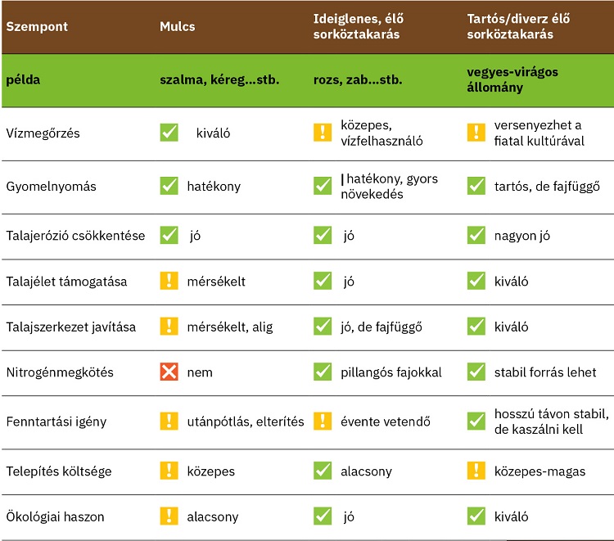
Task: Click the red X icon beside 'nem'
Action: [x=169, y=372]
